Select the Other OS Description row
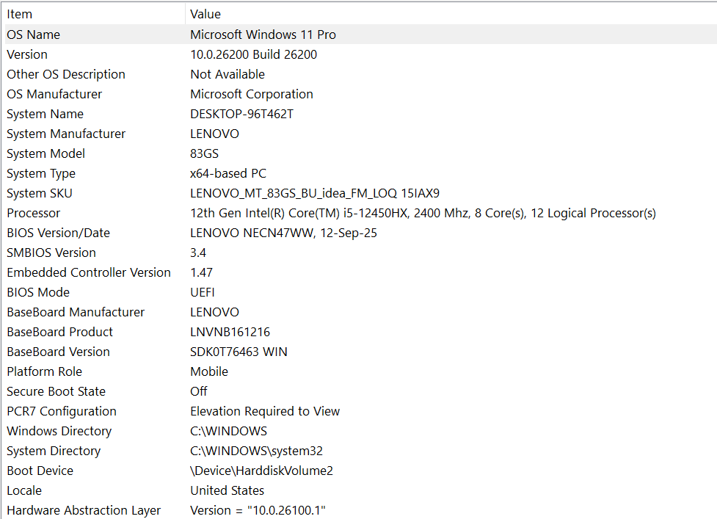The image size is (717, 519). (361, 74)
